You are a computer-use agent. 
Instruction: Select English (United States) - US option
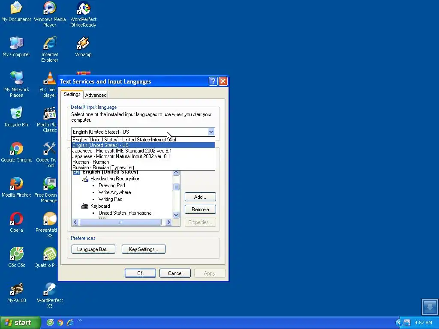click(143, 145)
